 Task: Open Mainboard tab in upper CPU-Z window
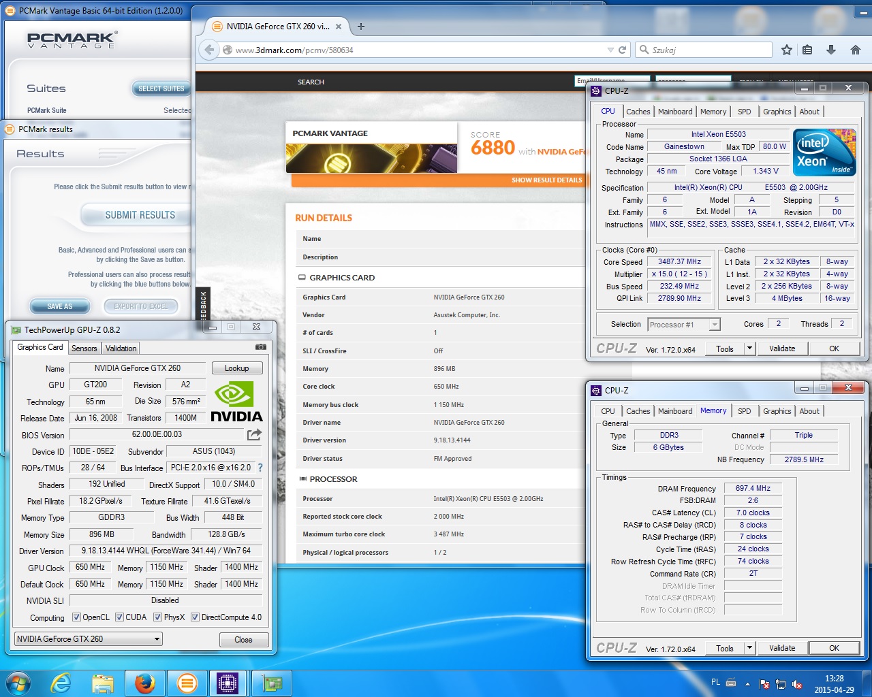(675, 112)
